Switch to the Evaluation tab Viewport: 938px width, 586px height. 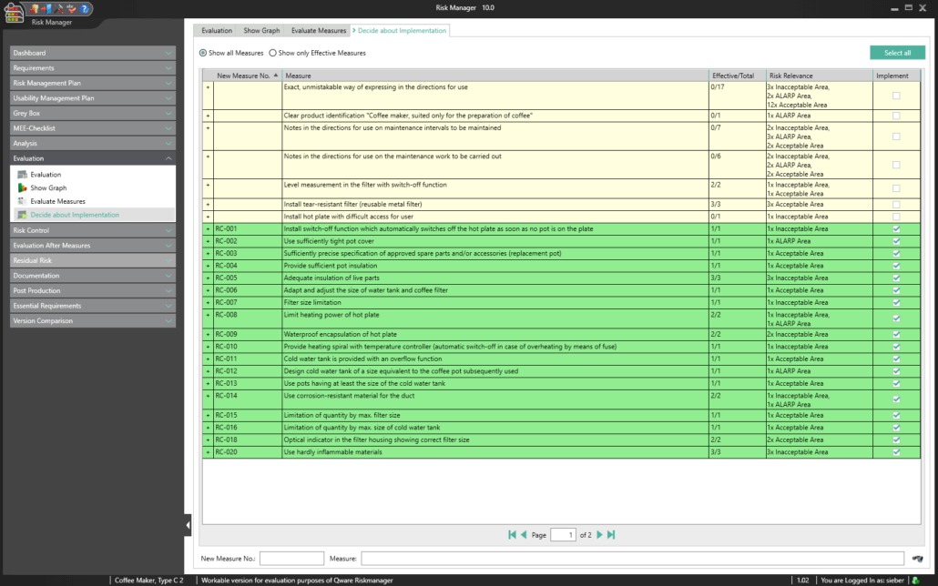[x=217, y=31]
